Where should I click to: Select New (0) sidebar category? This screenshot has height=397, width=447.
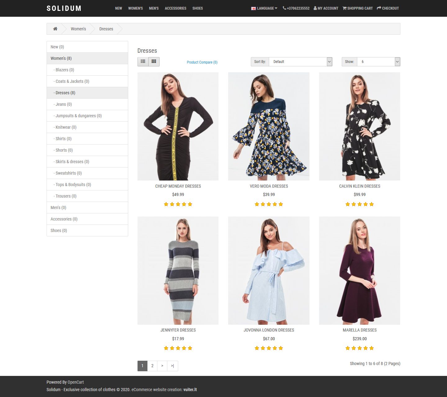pos(87,47)
